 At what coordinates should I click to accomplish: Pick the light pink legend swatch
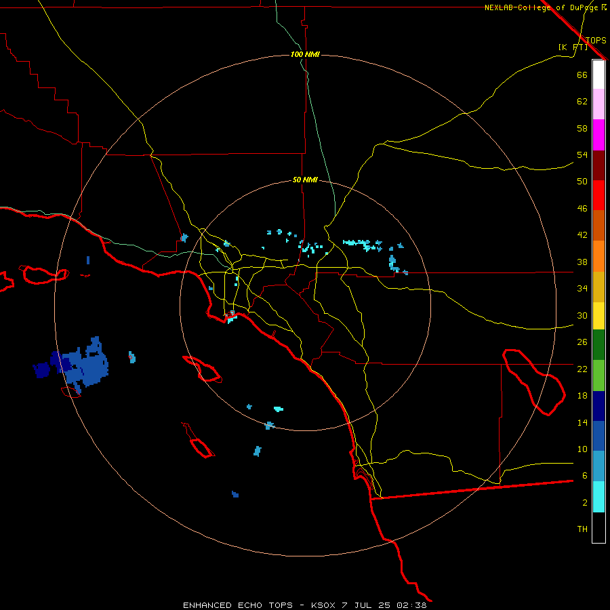point(598,104)
